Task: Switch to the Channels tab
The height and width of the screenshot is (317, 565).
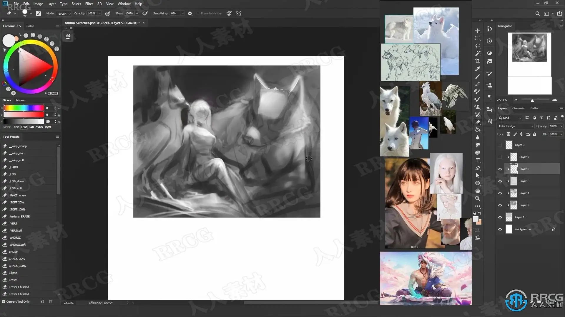Action: (x=518, y=108)
